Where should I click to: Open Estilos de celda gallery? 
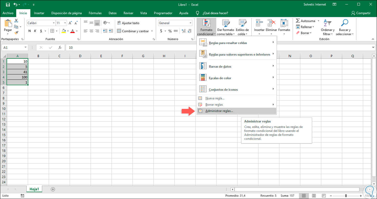tap(242, 27)
